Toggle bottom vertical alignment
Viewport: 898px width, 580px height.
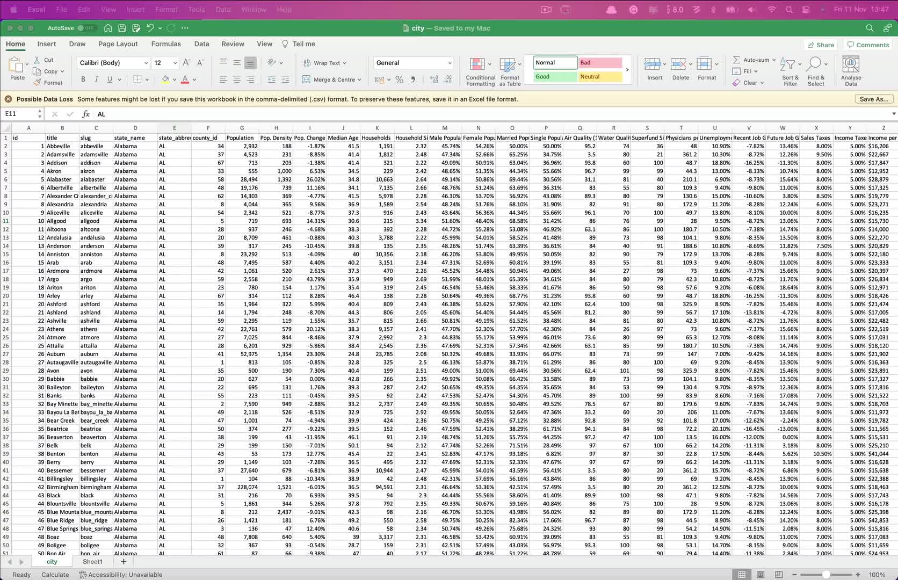[250, 63]
